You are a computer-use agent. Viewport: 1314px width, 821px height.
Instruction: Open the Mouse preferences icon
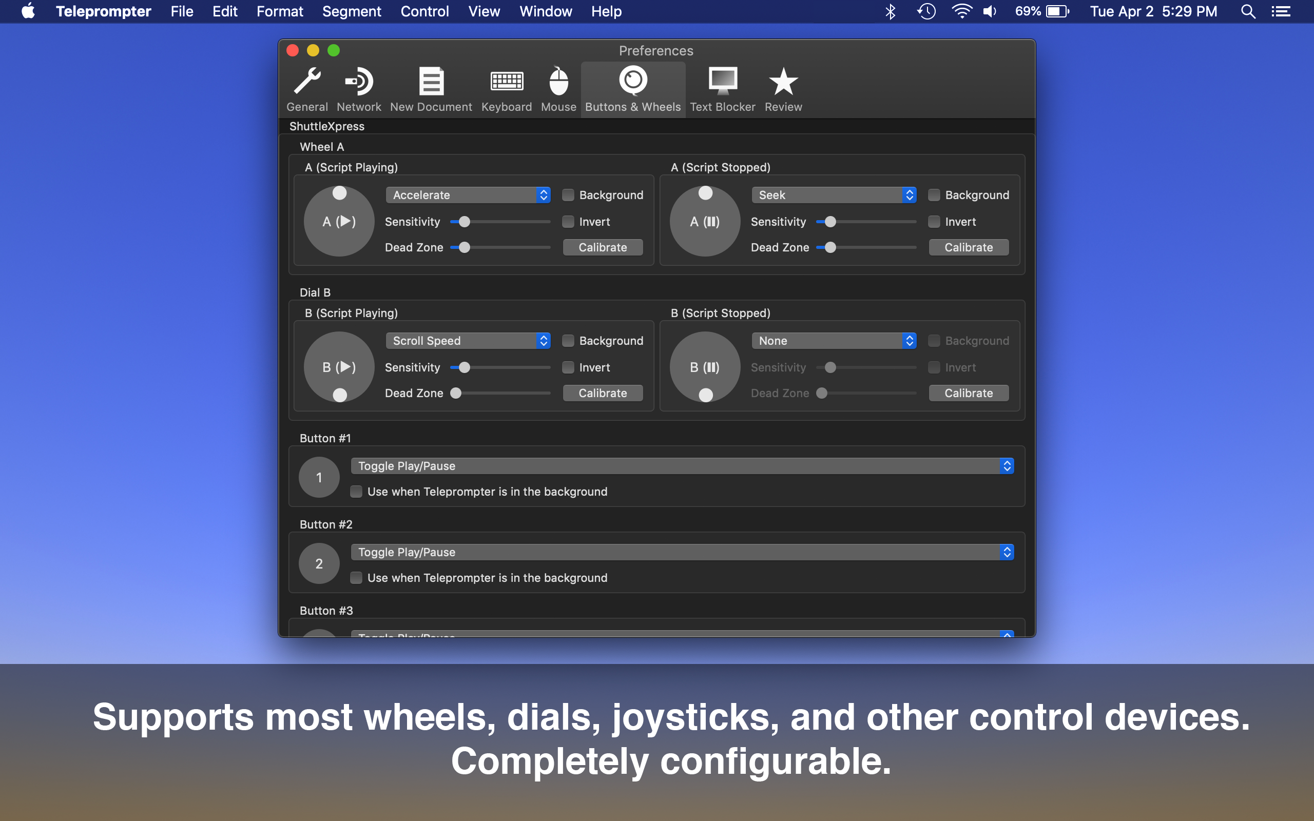(x=558, y=82)
